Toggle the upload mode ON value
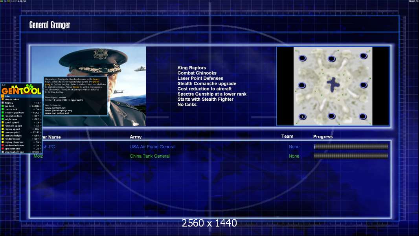 (x=37, y=149)
